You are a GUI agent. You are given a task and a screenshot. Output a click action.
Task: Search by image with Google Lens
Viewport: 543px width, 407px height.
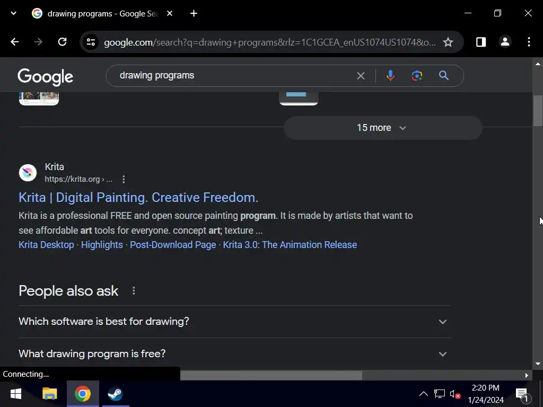tap(417, 75)
